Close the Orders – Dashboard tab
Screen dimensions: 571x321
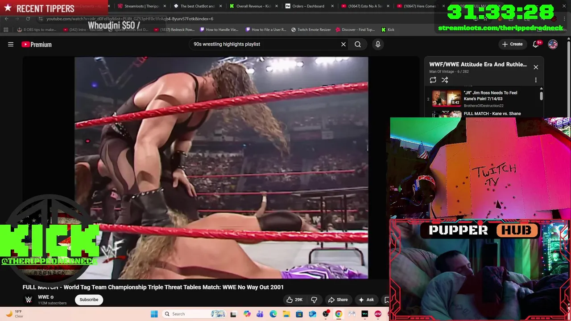tap(332, 6)
